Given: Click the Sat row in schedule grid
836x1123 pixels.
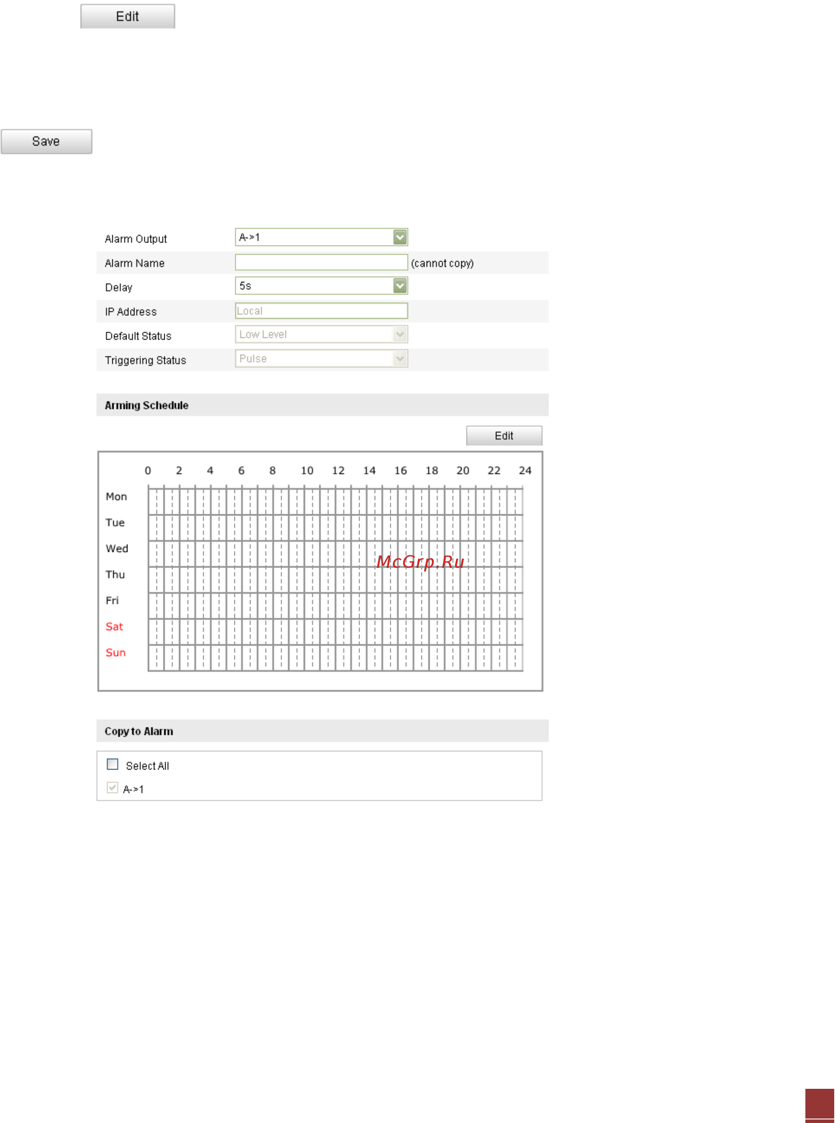Looking at the screenshot, I should pyautogui.click(x=336, y=631).
